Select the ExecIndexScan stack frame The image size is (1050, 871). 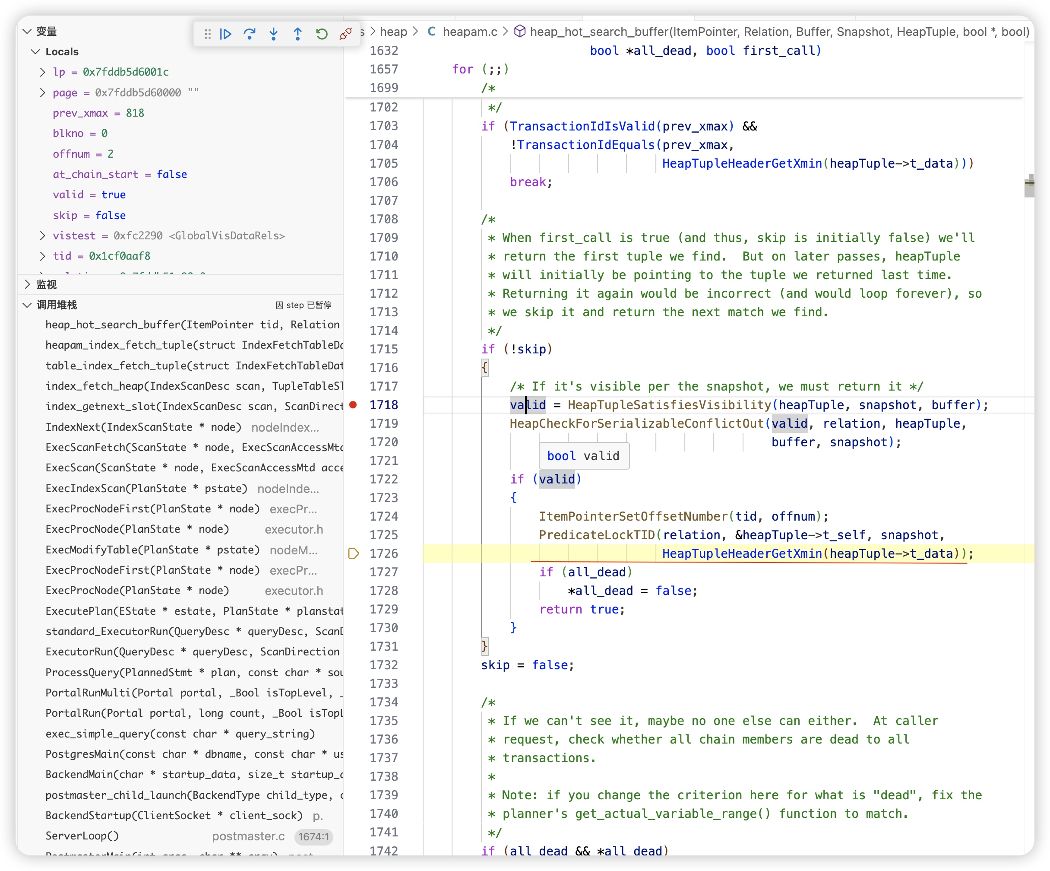(146, 488)
